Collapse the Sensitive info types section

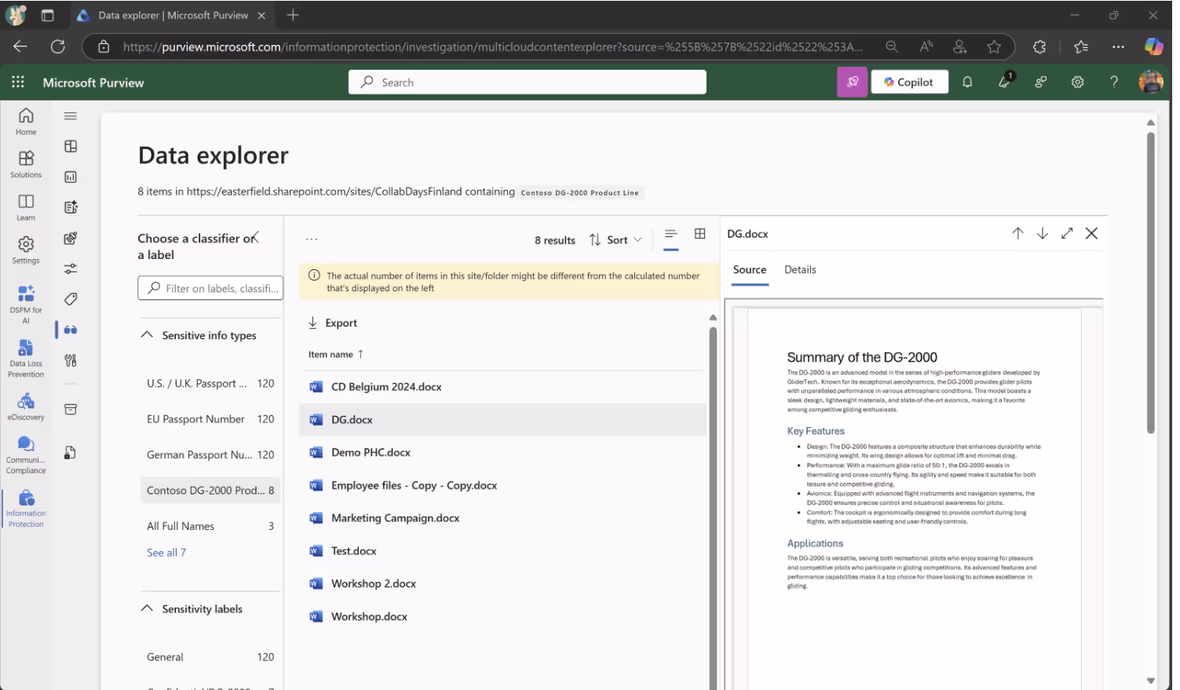147,335
